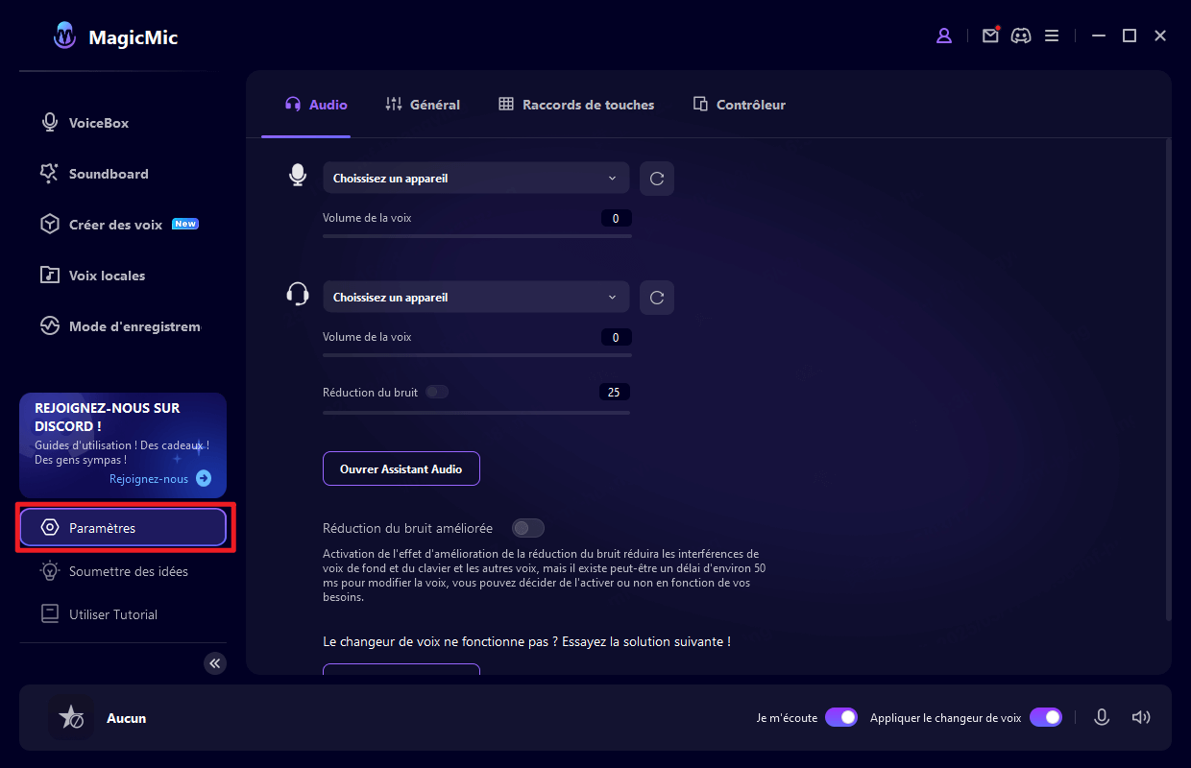Viewport: 1191px width, 768px height.
Task: Click the speaker volume icon
Action: tap(1140, 717)
